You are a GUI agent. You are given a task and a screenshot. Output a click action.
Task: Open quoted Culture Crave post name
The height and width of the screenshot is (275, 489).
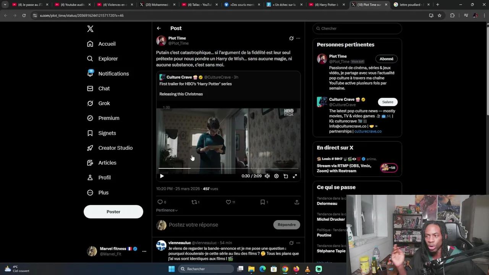[179, 77]
